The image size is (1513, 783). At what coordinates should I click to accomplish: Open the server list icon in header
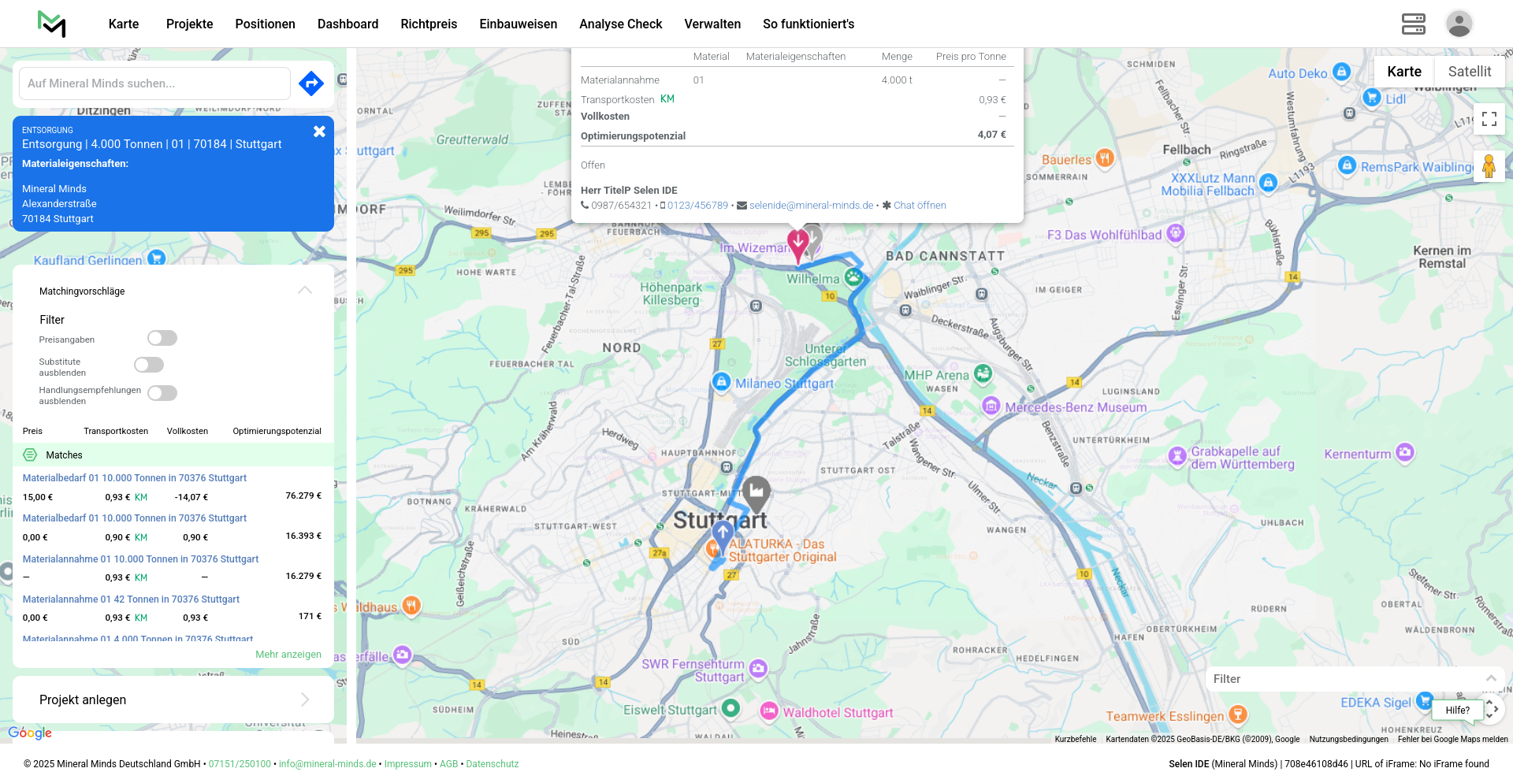[x=1413, y=24]
